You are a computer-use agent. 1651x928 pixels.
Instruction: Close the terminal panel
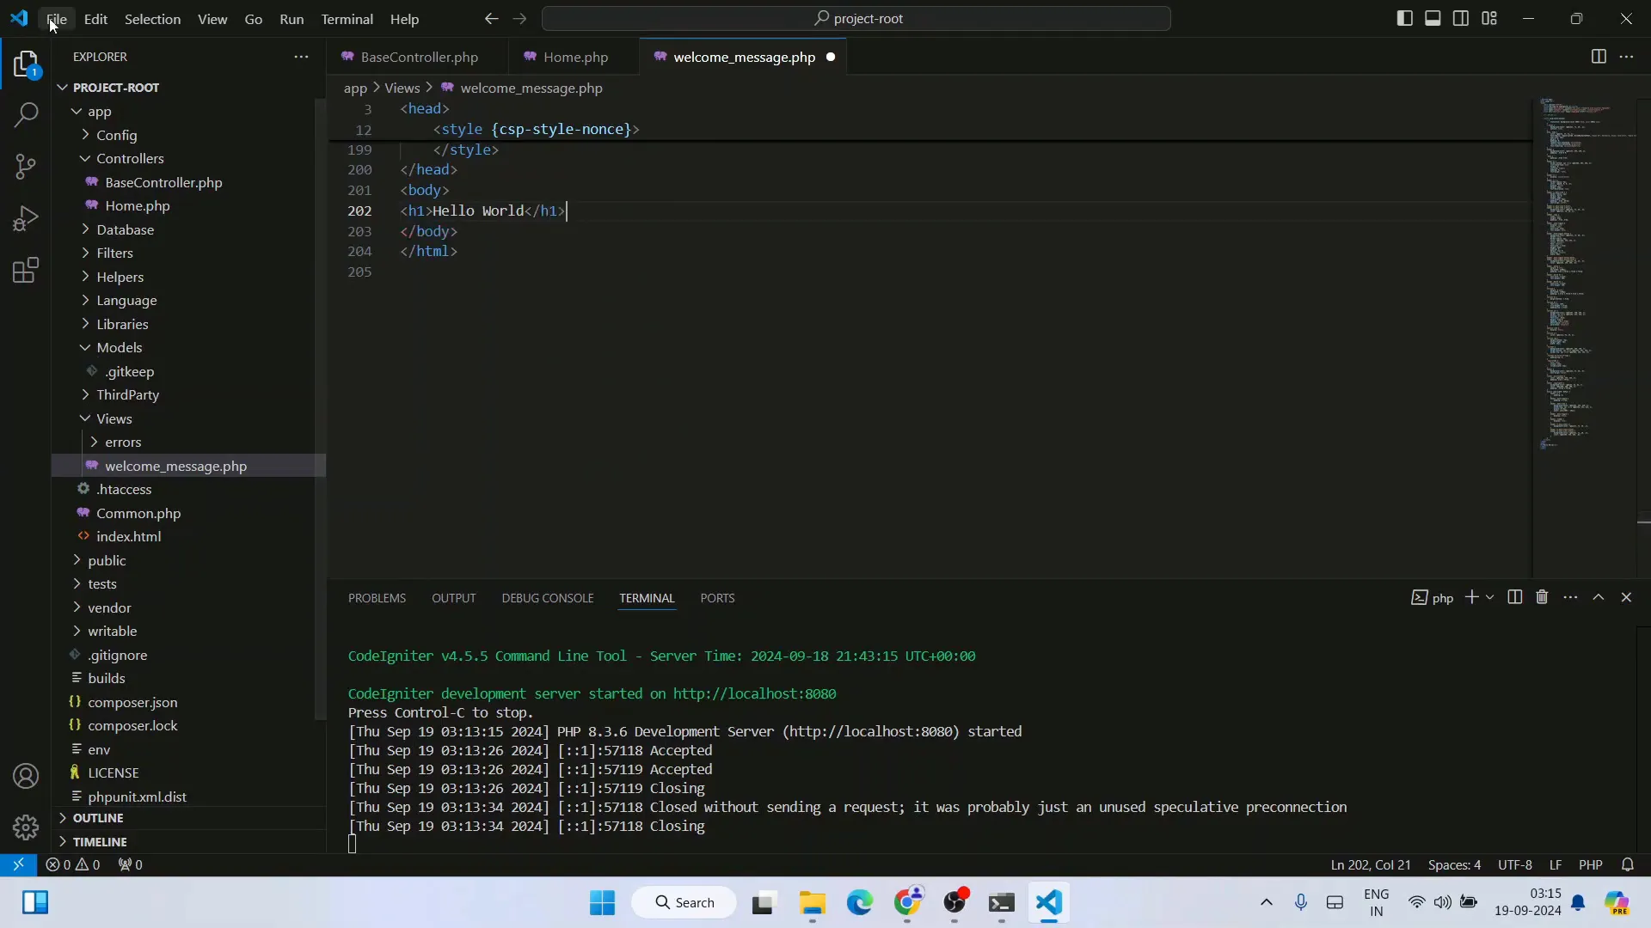1626,597
